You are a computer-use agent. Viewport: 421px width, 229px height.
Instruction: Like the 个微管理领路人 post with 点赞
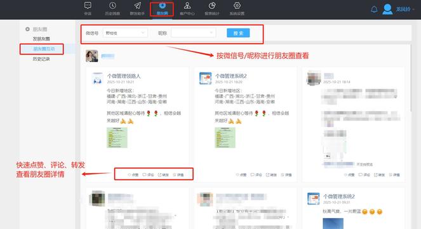pyautogui.click(x=133, y=175)
